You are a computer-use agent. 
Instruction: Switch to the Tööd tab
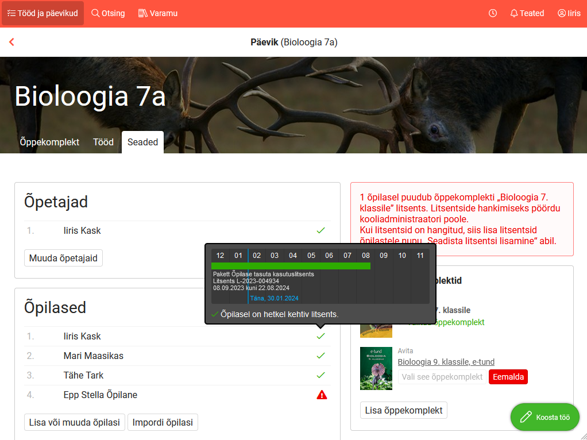tap(103, 142)
